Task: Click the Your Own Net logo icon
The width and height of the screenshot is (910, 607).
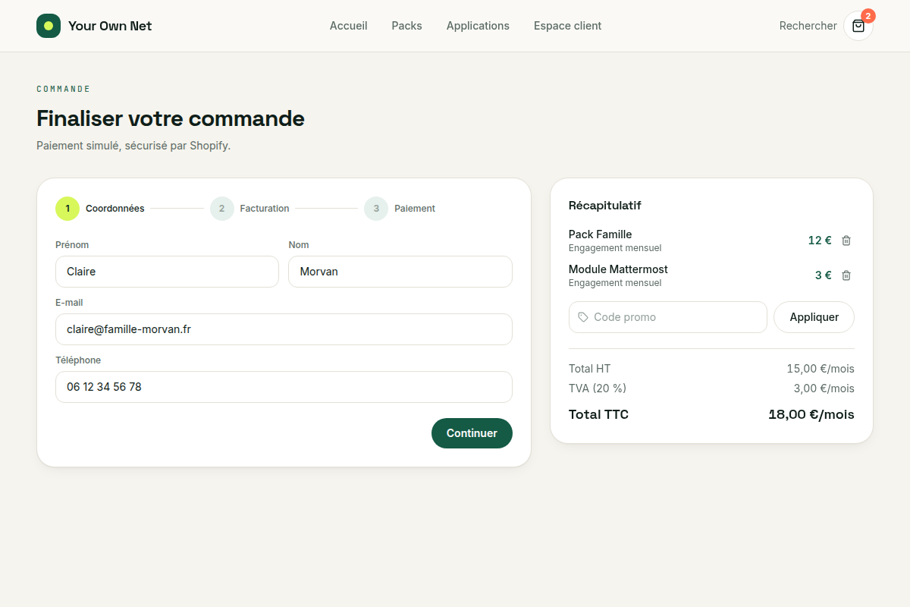Action: 49,26
